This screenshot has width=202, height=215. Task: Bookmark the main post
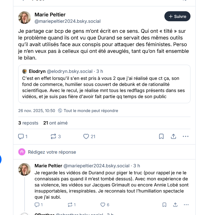pyautogui.click(x=162, y=136)
